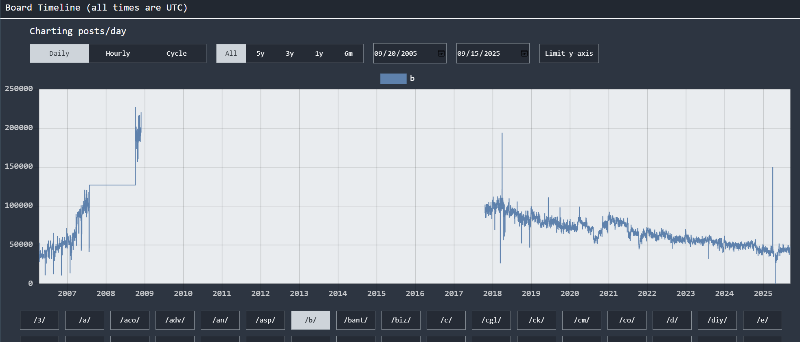Add the /an/ board to chart

click(220, 320)
